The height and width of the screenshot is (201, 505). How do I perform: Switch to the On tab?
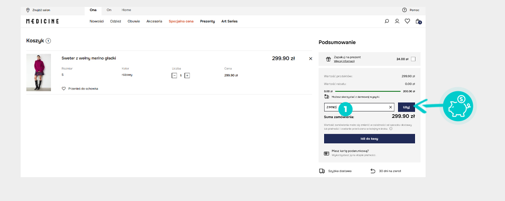click(109, 10)
